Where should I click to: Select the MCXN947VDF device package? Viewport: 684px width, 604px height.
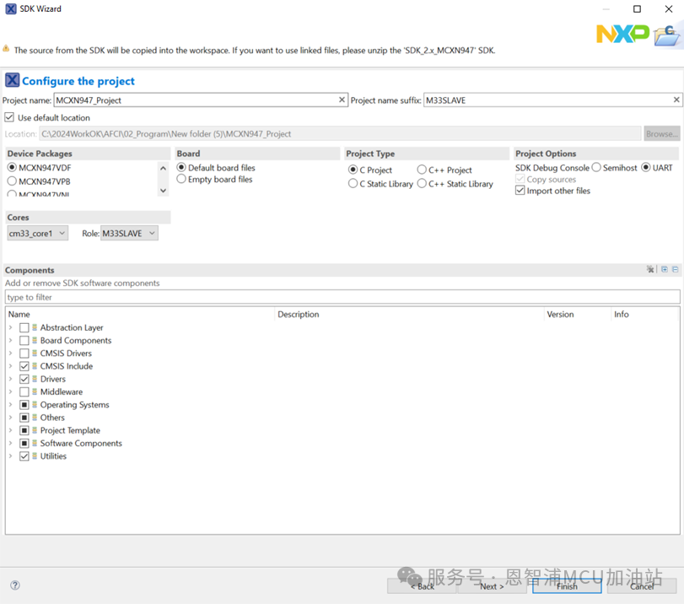point(12,168)
